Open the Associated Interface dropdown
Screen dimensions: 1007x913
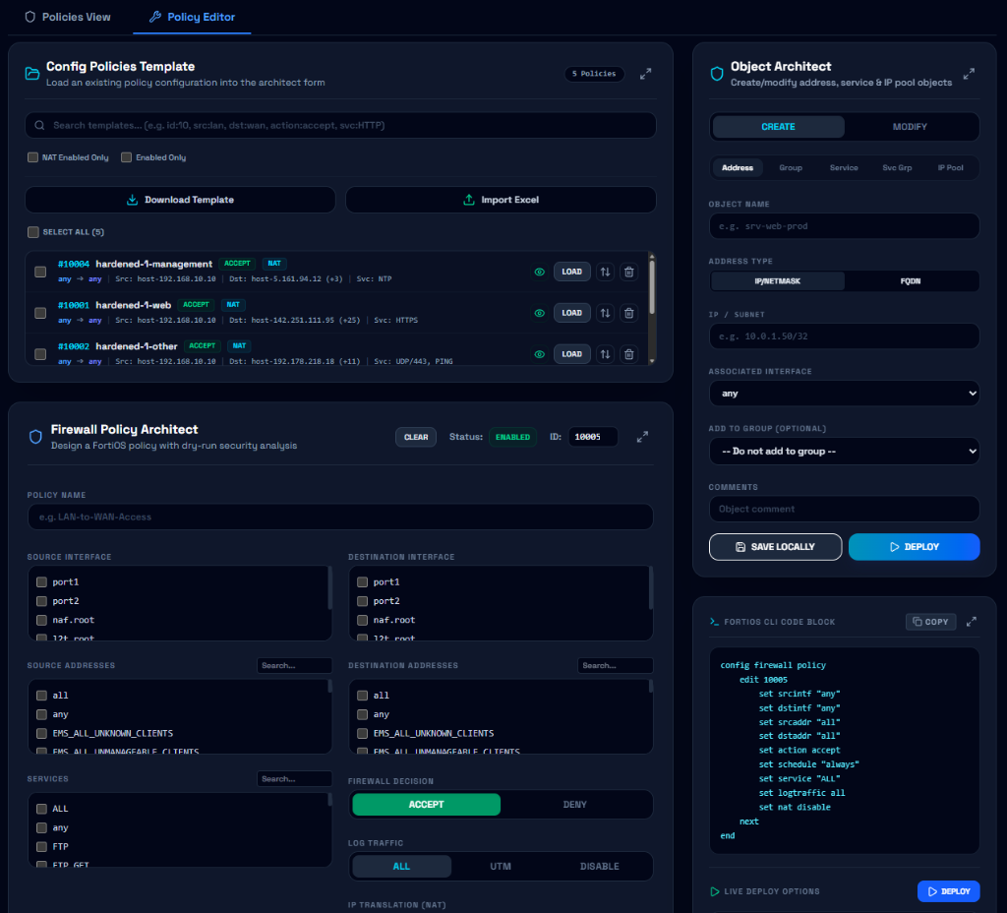[844, 394]
